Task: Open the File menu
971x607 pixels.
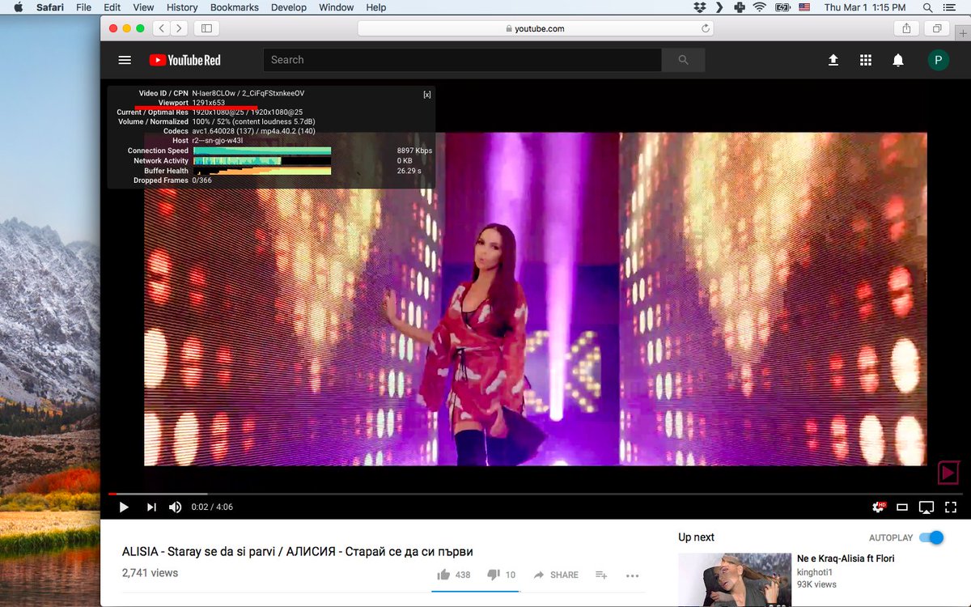Action: coord(83,7)
